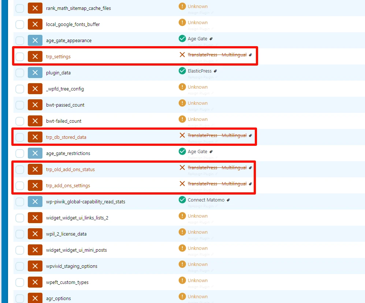The height and width of the screenshot is (303, 365).
Task: Click ReAssign Plugin under Connect Matomo
Action: tap(200, 206)
